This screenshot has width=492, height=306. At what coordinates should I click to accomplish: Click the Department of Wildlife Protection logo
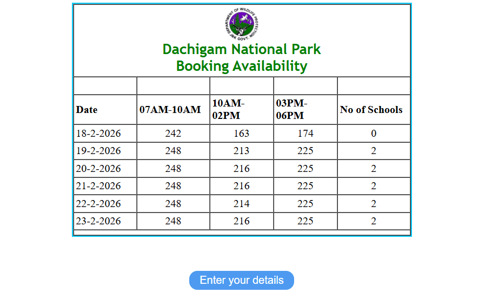(241, 24)
